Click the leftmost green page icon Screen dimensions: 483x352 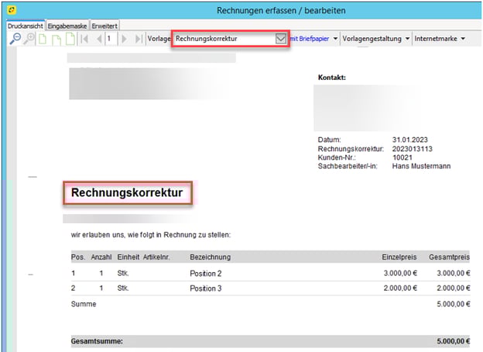(43, 39)
